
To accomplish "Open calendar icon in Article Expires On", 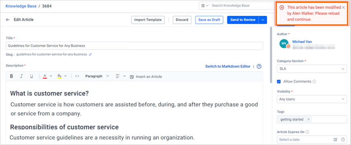I will coord(335,140).
